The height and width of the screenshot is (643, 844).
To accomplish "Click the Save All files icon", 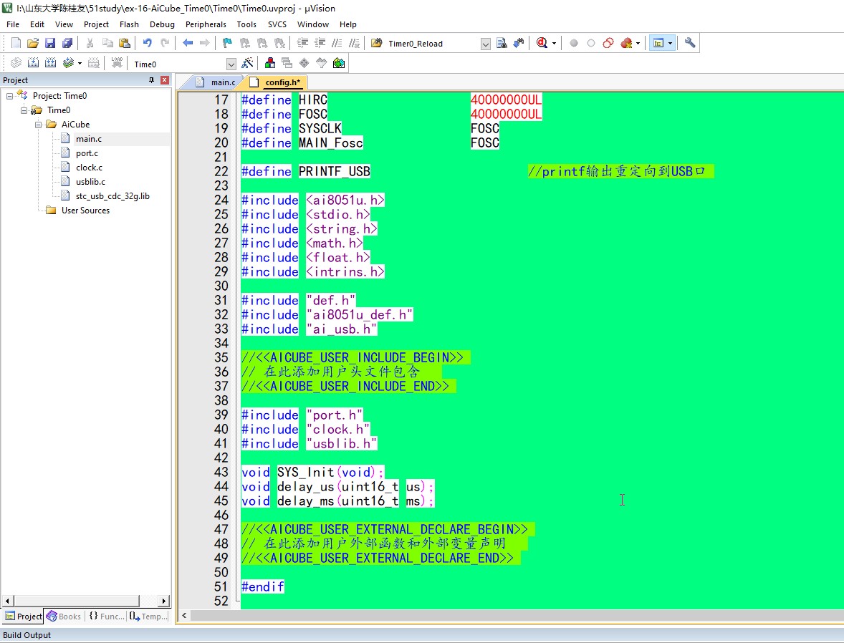I will tap(67, 43).
